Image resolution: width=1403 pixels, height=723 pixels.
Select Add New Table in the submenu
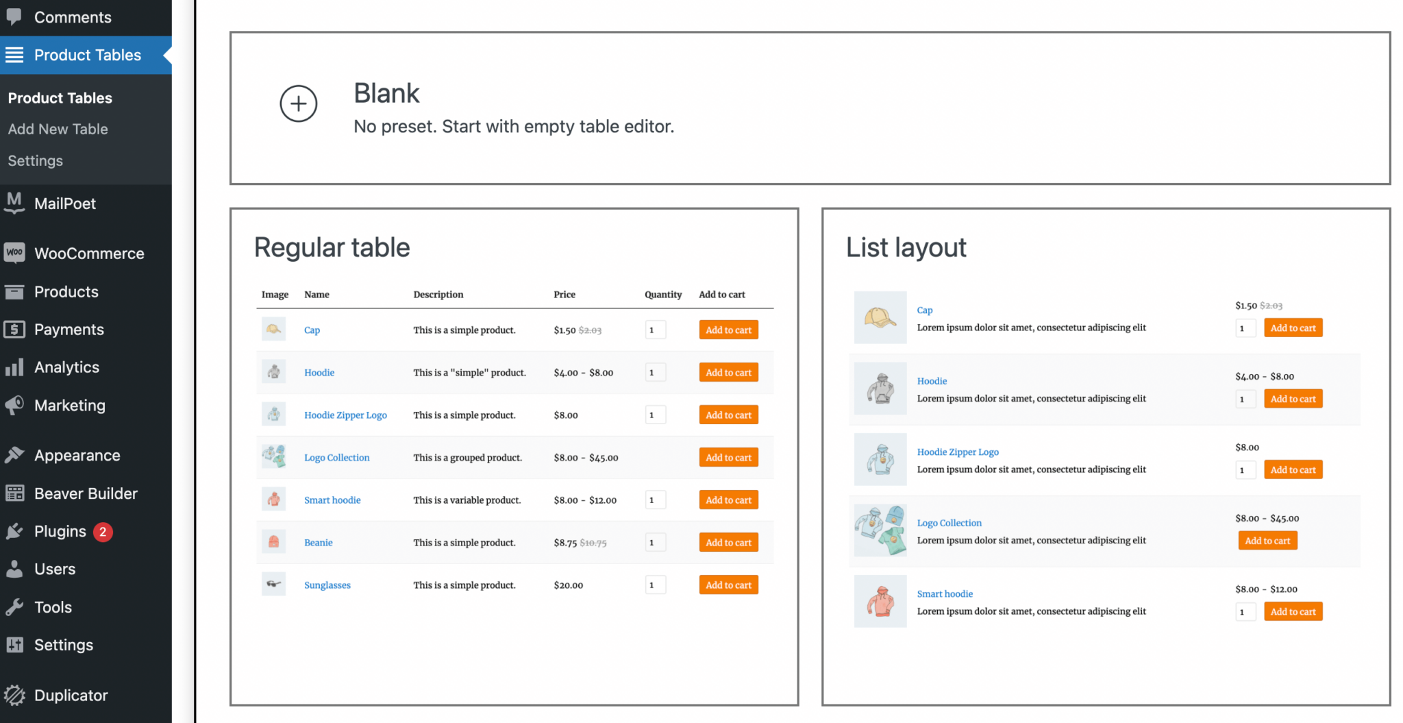click(58, 129)
